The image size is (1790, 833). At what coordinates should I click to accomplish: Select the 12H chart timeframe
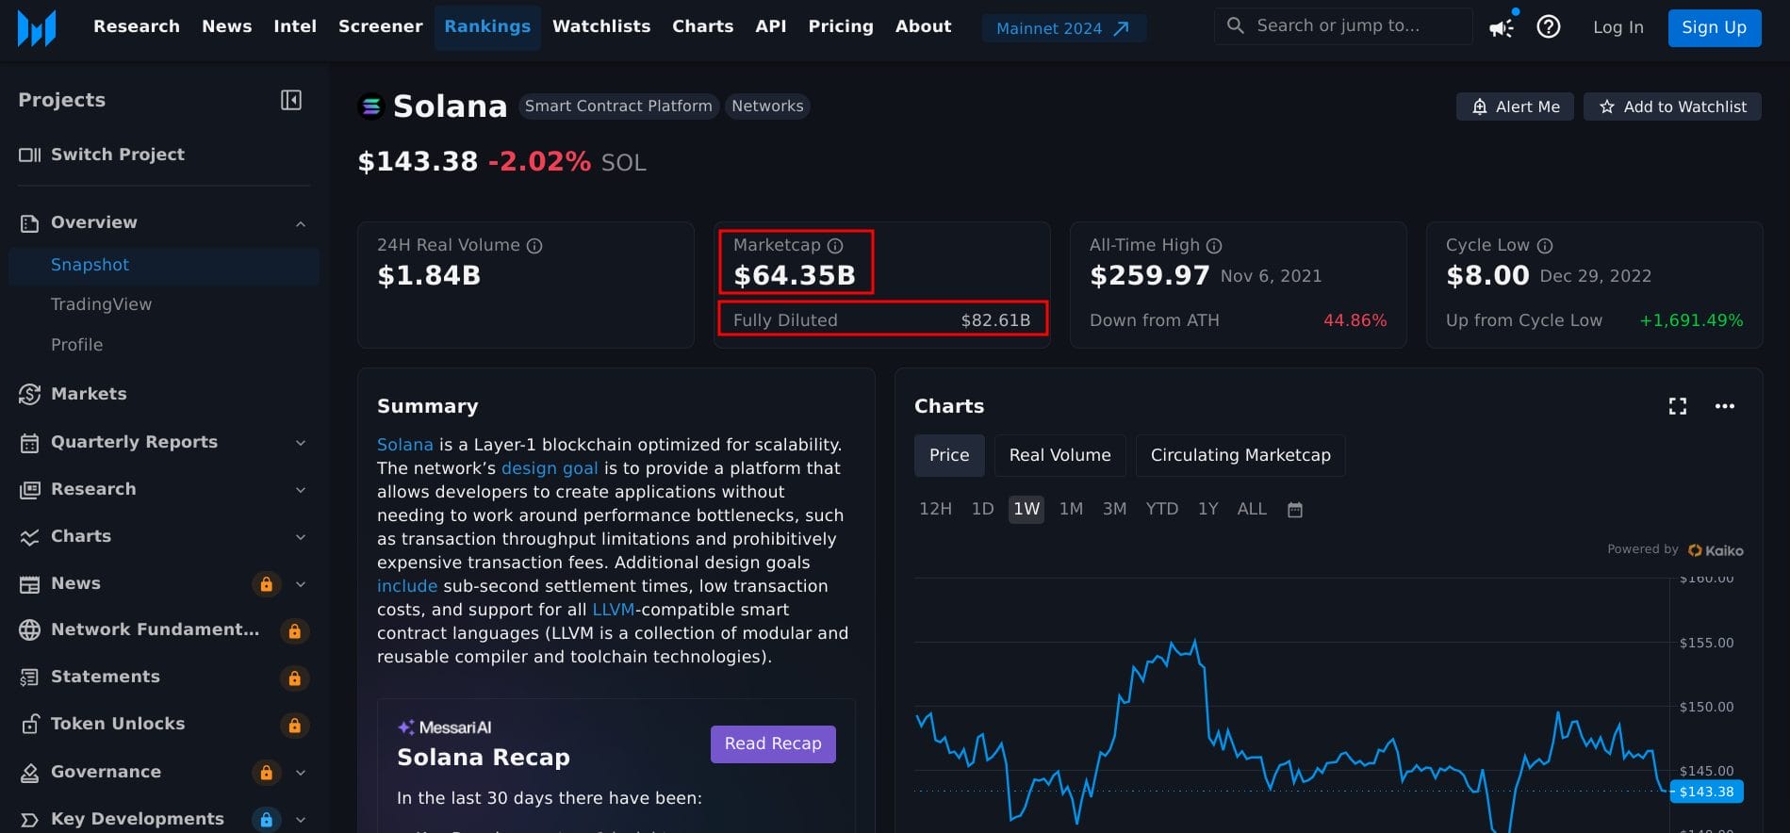click(935, 509)
